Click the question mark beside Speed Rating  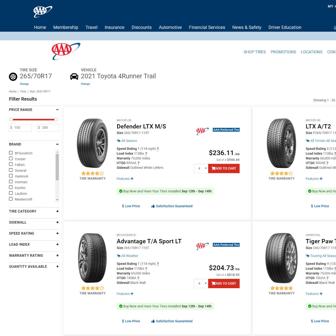tap(158, 149)
